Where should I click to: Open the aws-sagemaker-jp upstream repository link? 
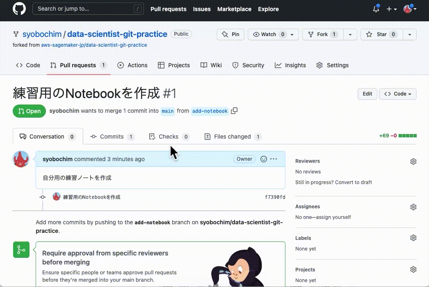[94, 45]
